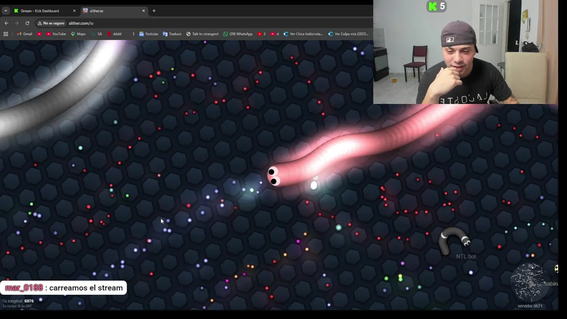Image resolution: width=567 pixels, height=319 pixels.
Task: Close the slither.io tab
Action: (x=144, y=11)
